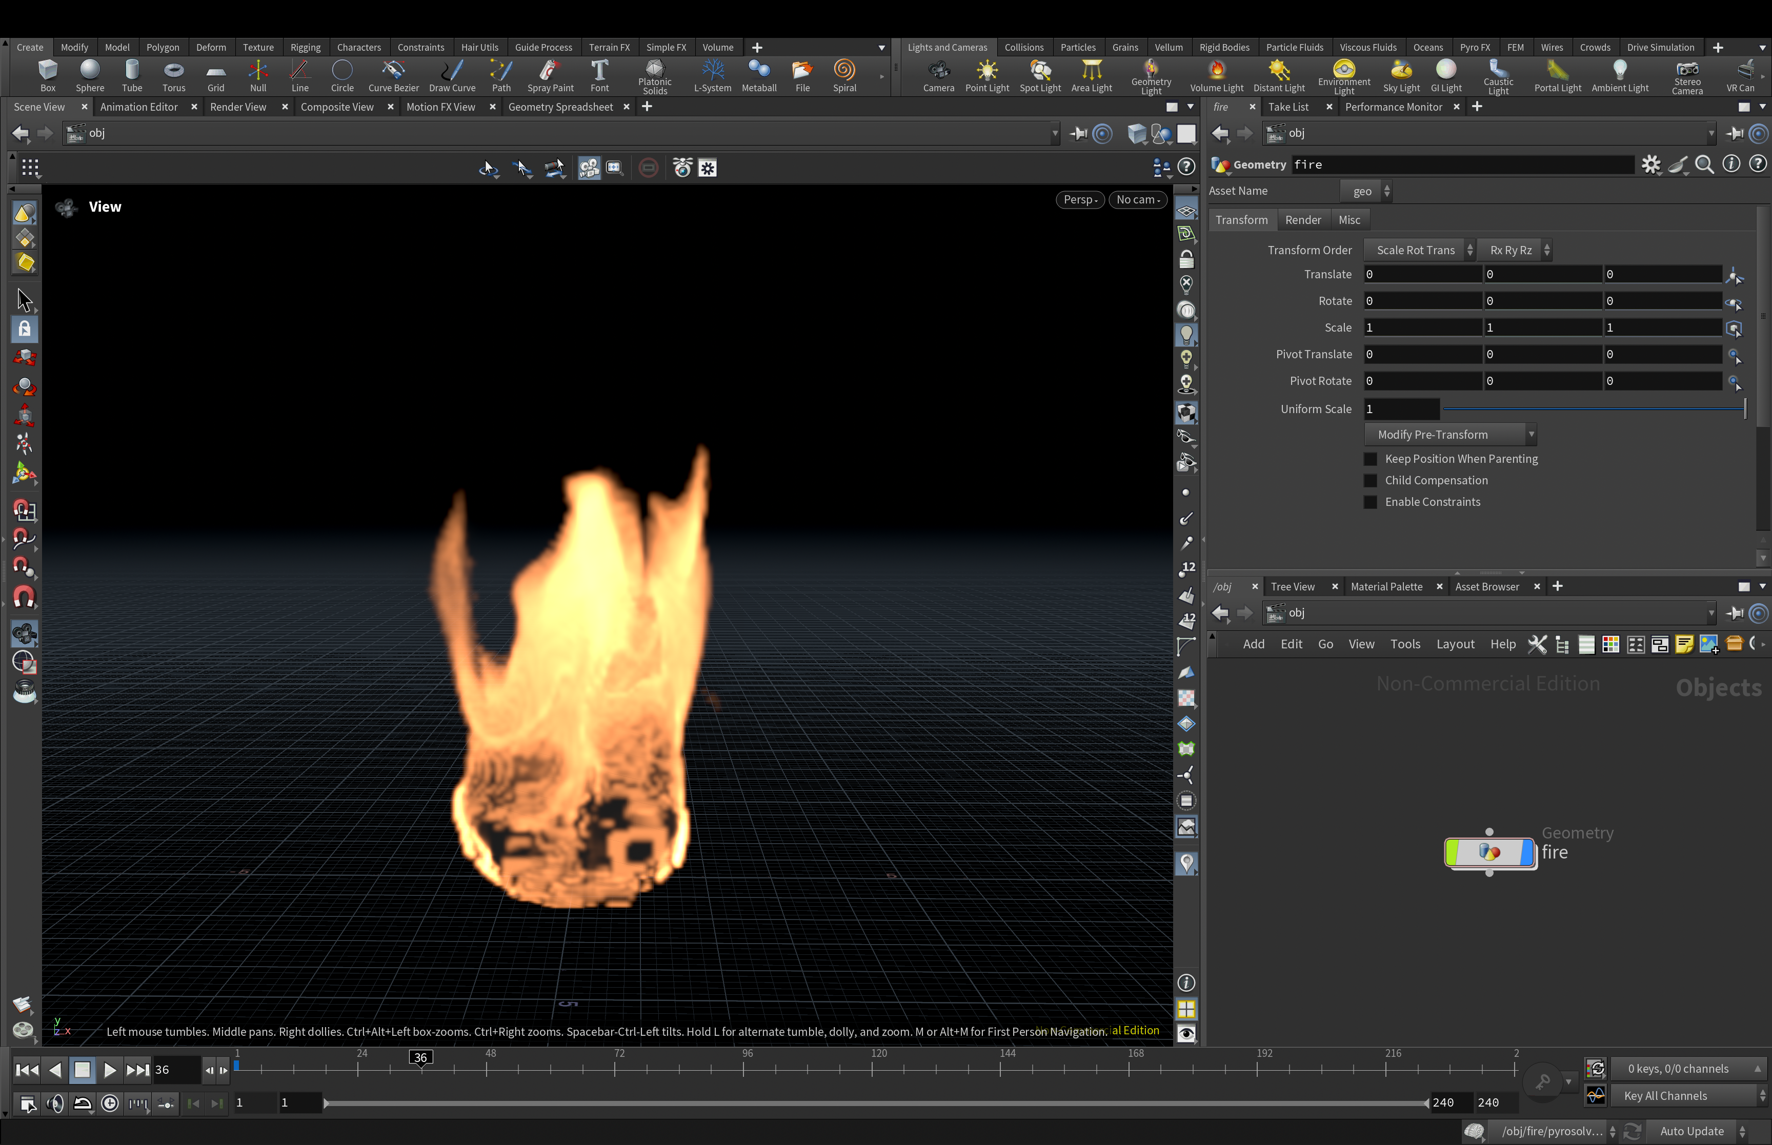Select the Spot Light shelf tool
The width and height of the screenshot is (1772, 1145).
[1039, 76]
